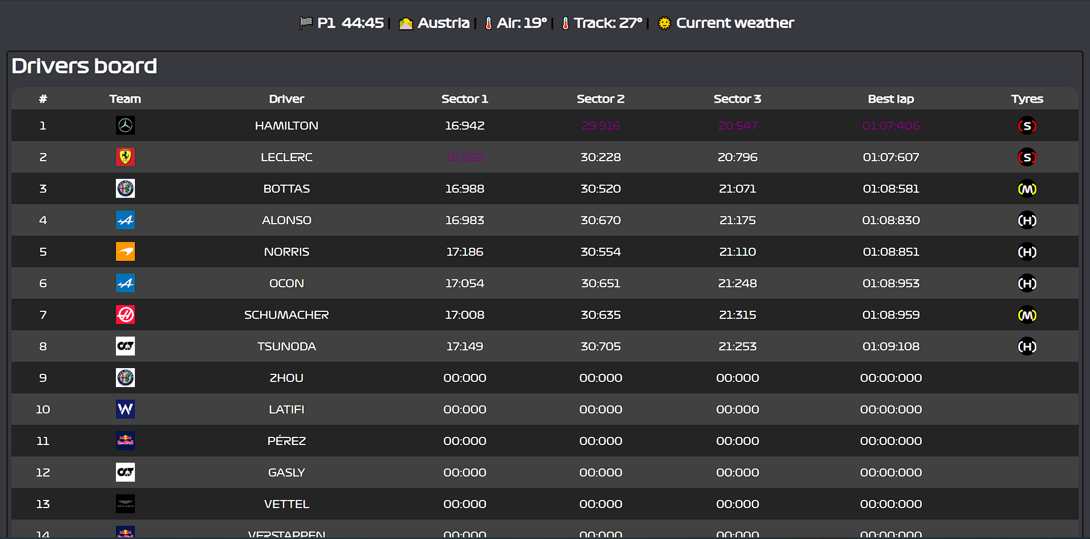Select the Williams logo next to Latifi

pyautogui.click(x=125, y=409)
